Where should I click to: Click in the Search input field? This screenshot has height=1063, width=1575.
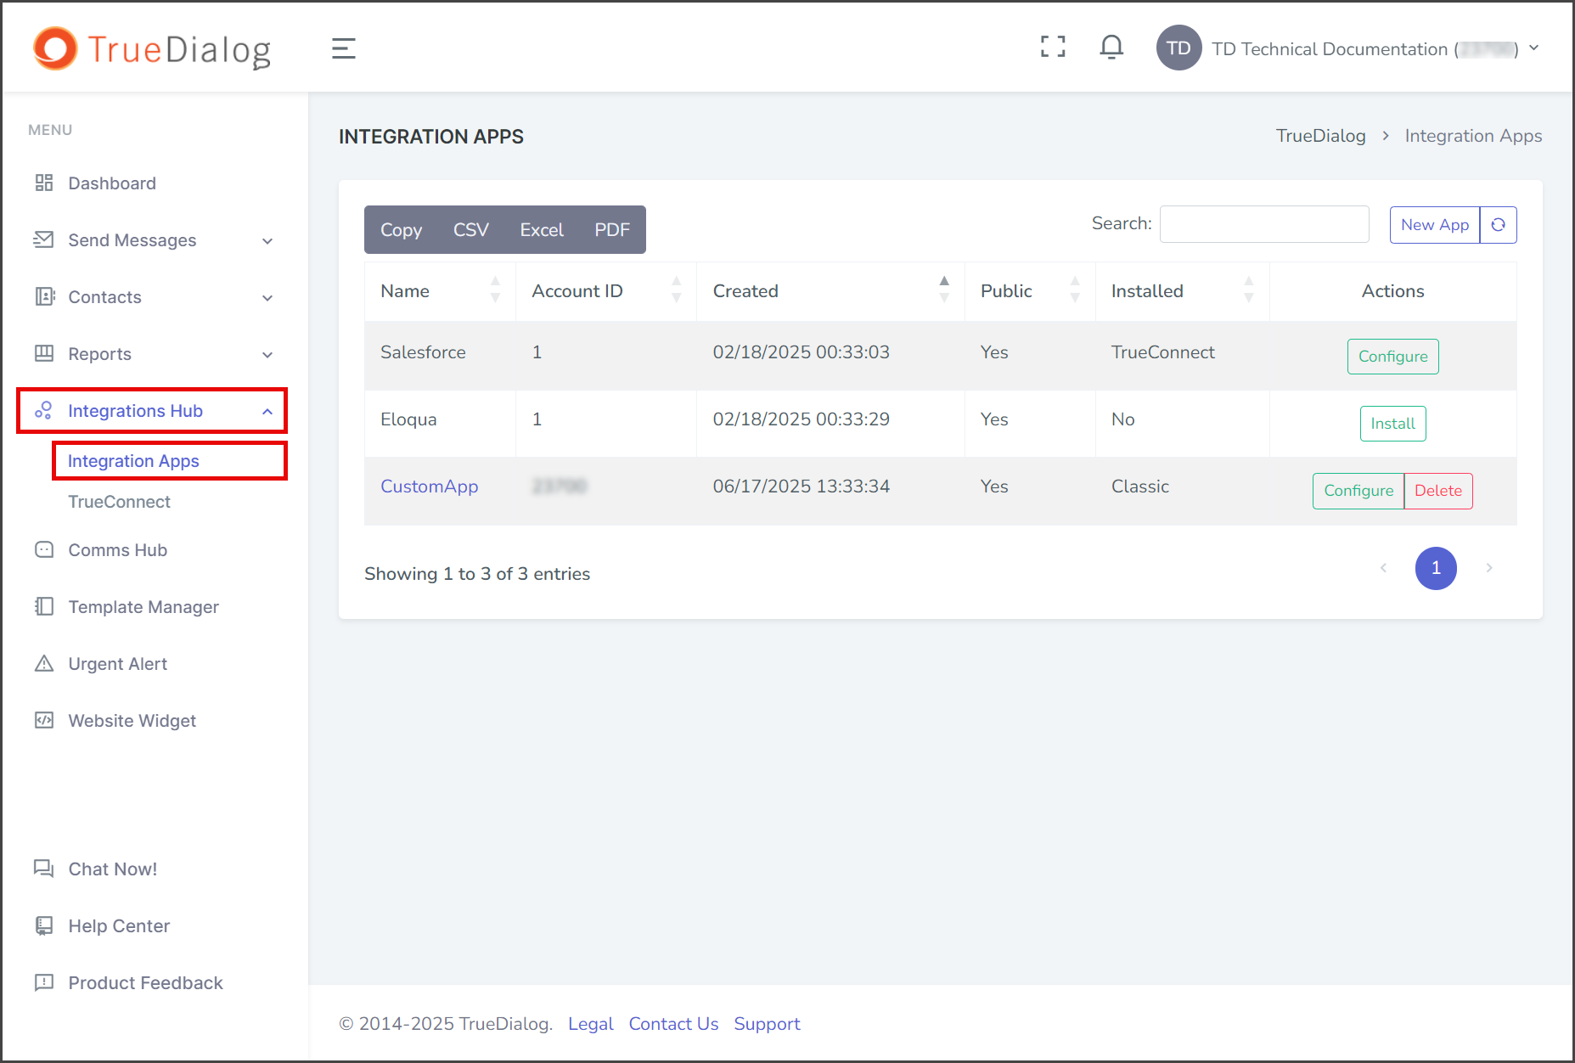point(1264,224)
